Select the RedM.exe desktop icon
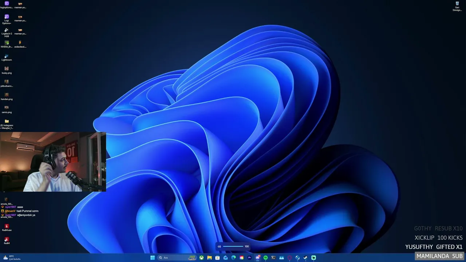This screenshot has height=262, width=466. 7,227
